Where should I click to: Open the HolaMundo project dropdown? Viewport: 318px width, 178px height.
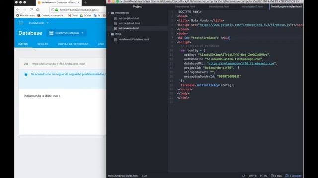39,23
